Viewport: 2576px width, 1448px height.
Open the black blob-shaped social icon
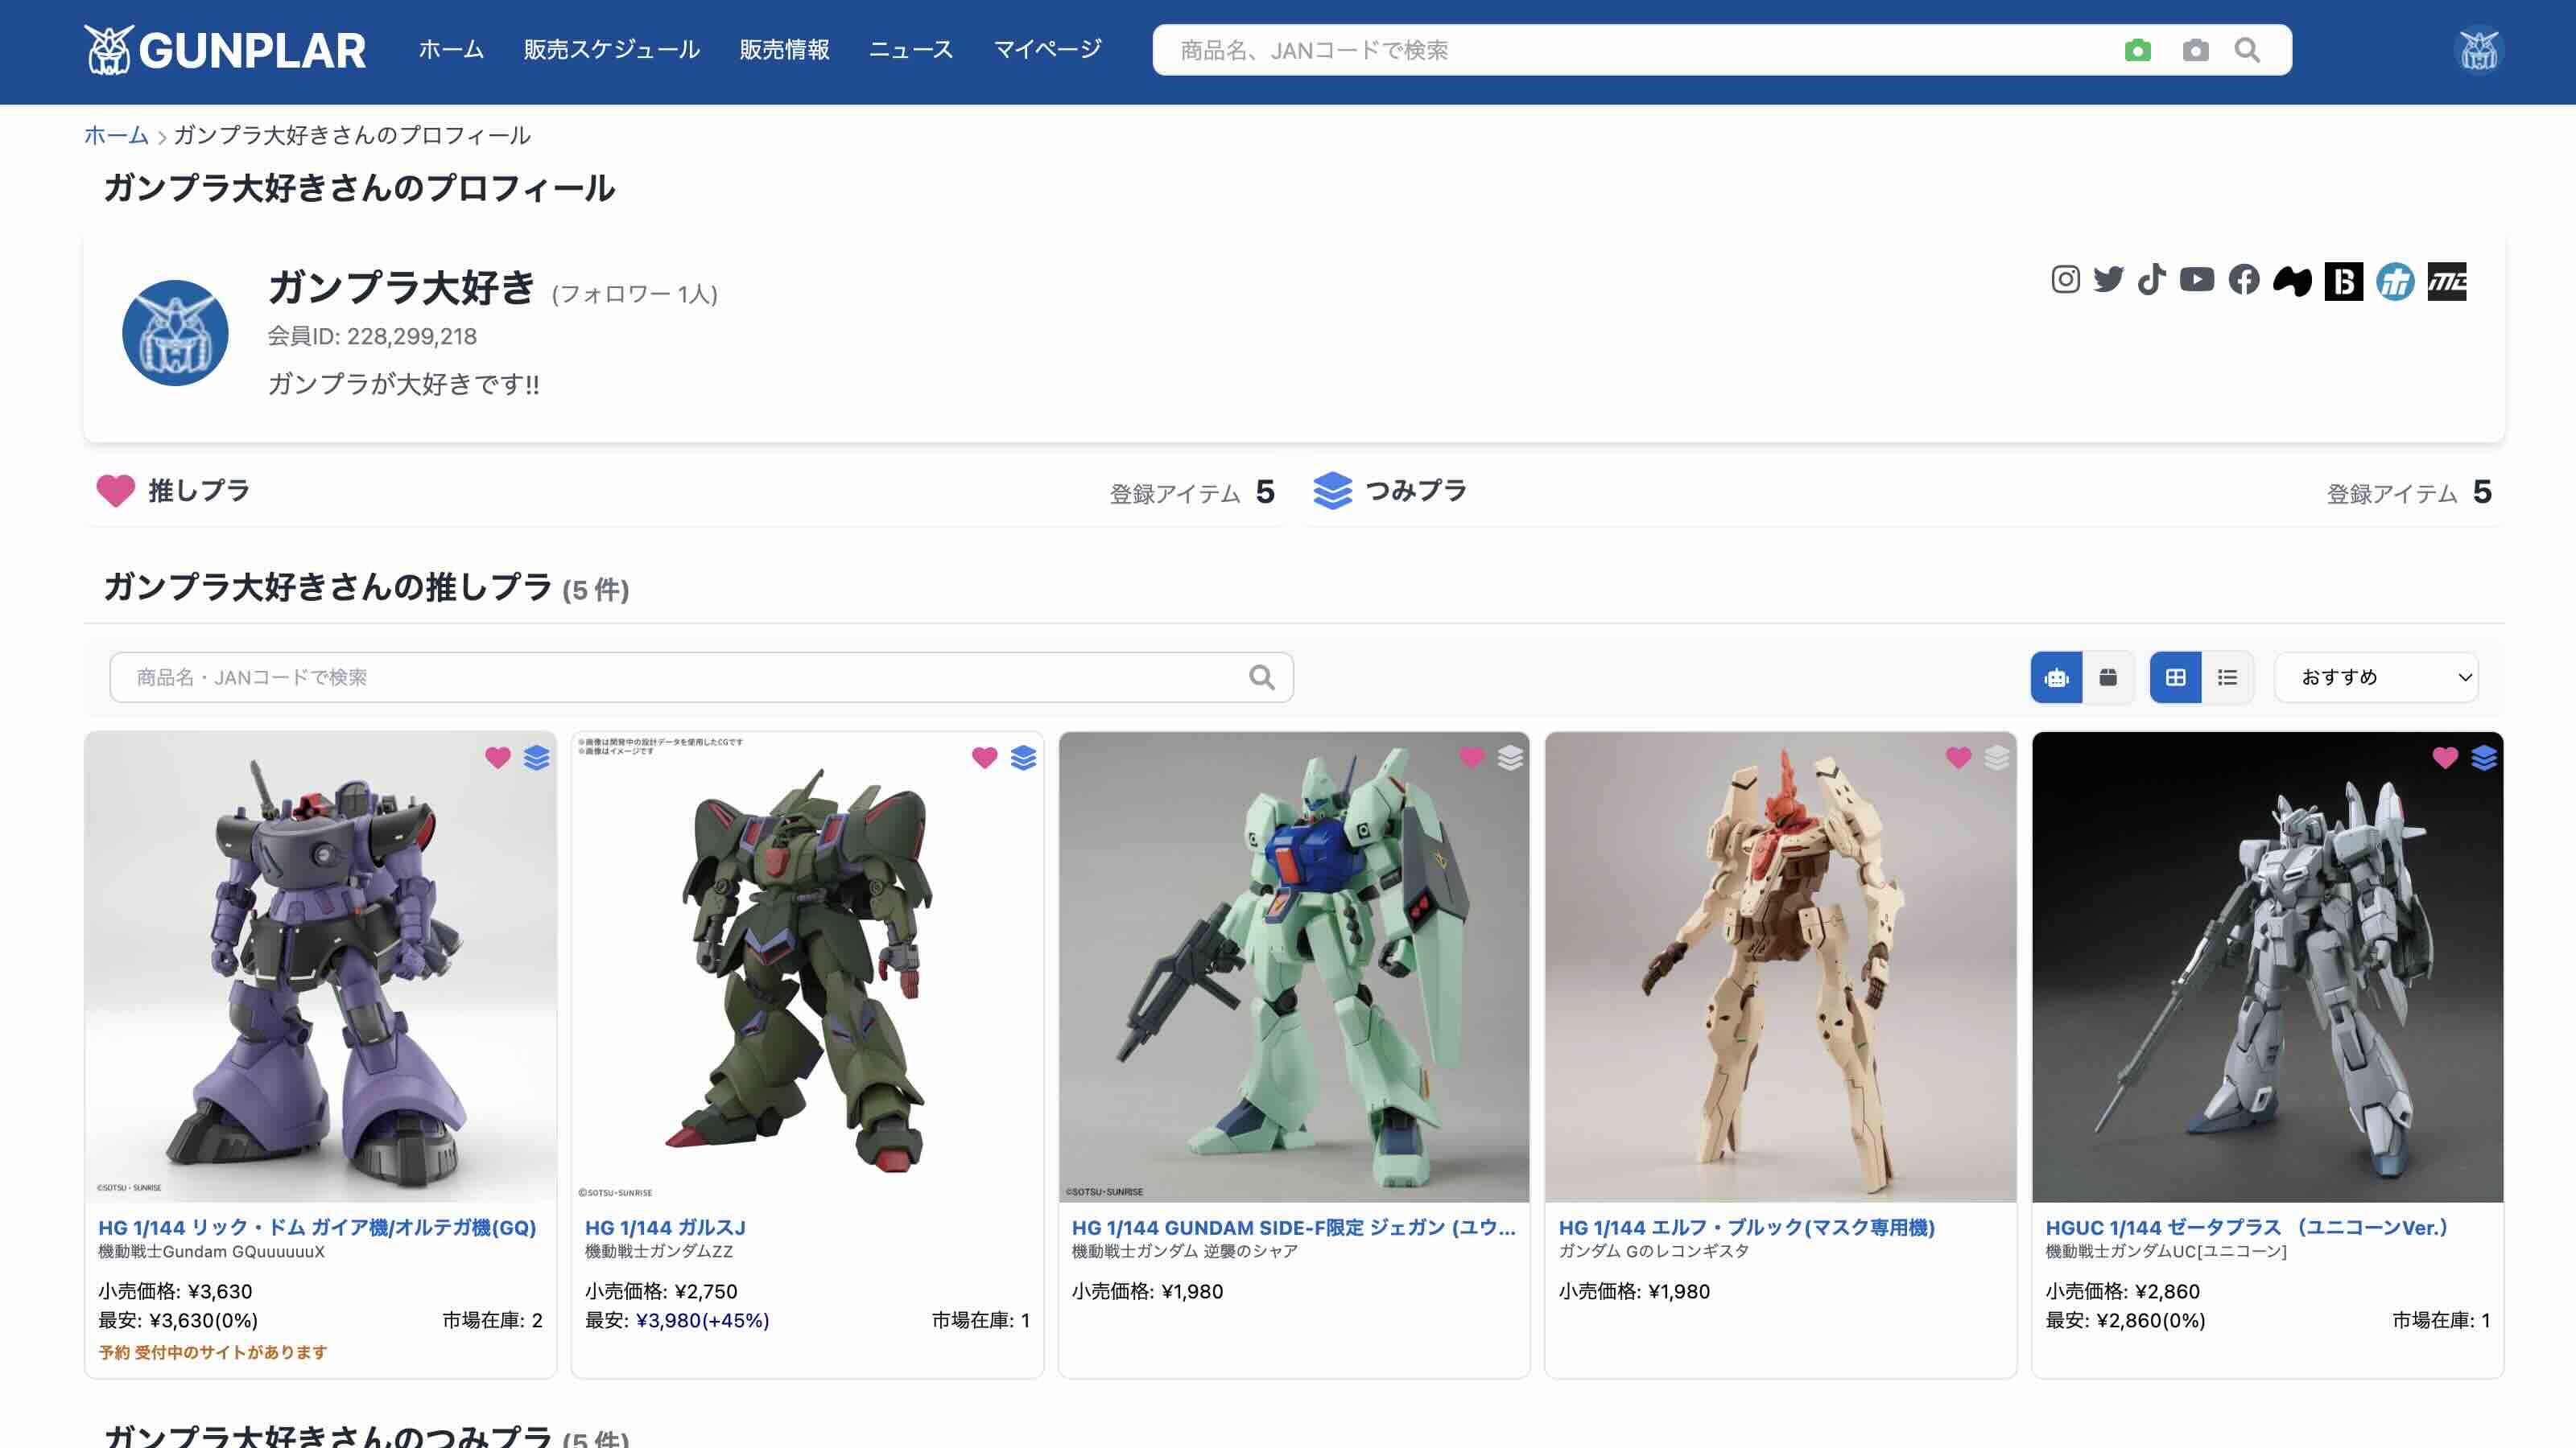2292,282
